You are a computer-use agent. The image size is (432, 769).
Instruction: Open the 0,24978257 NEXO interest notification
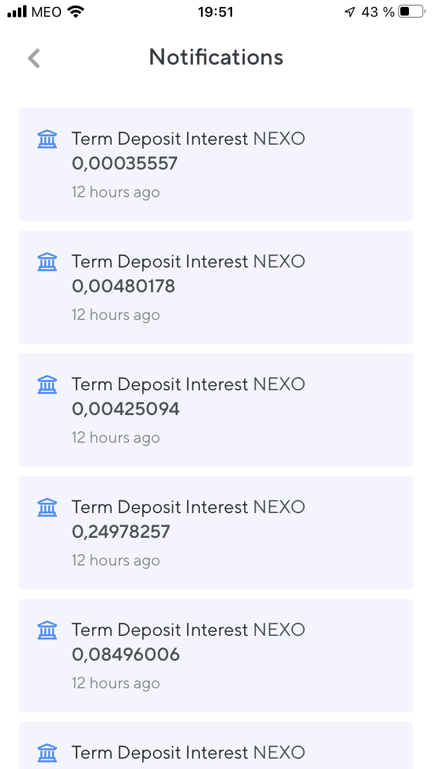[x=216, y=533]
